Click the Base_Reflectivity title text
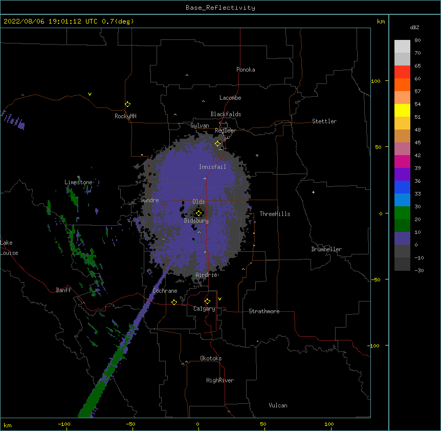The height and width of the screenshot is (431, 441). 220,8
